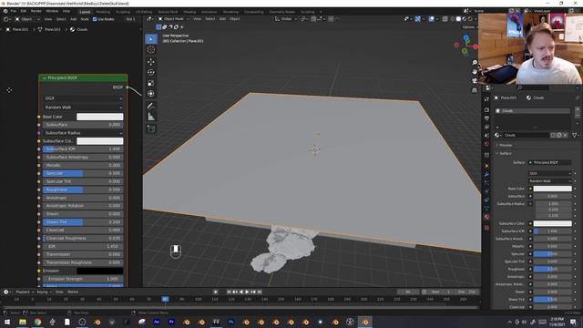
Task: Switch to the Layout workspace tab
Action: pos(85,12)
